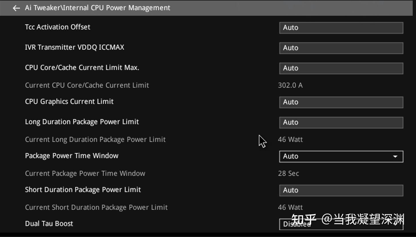Click the CPU Graphics Current Limit label
The width and height of the screenshot is (416, 237).
pyautogui.click(x=69, y=101)
